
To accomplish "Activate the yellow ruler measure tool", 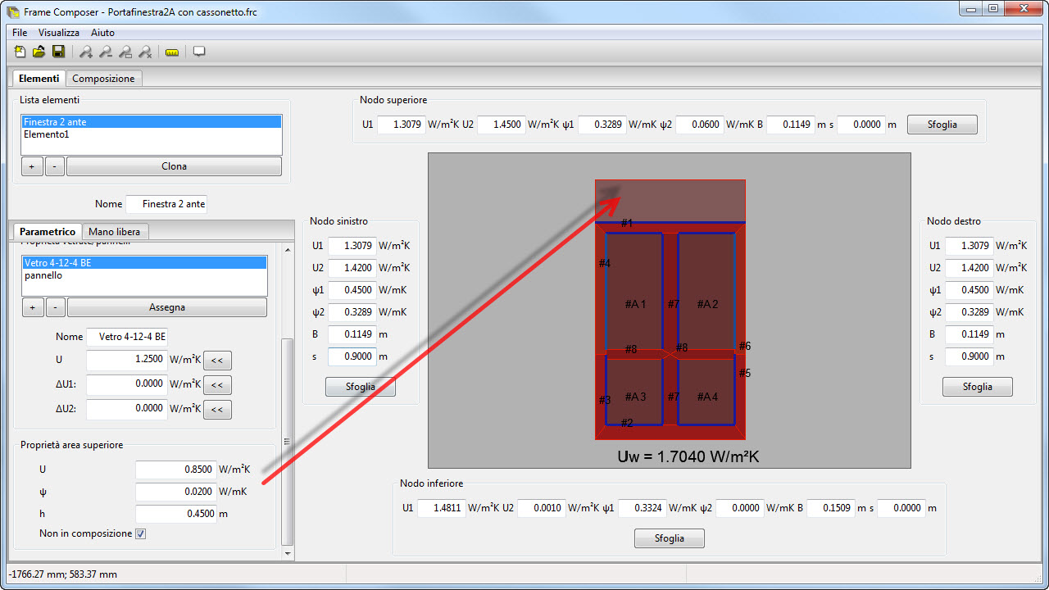I will coord(172,52).
